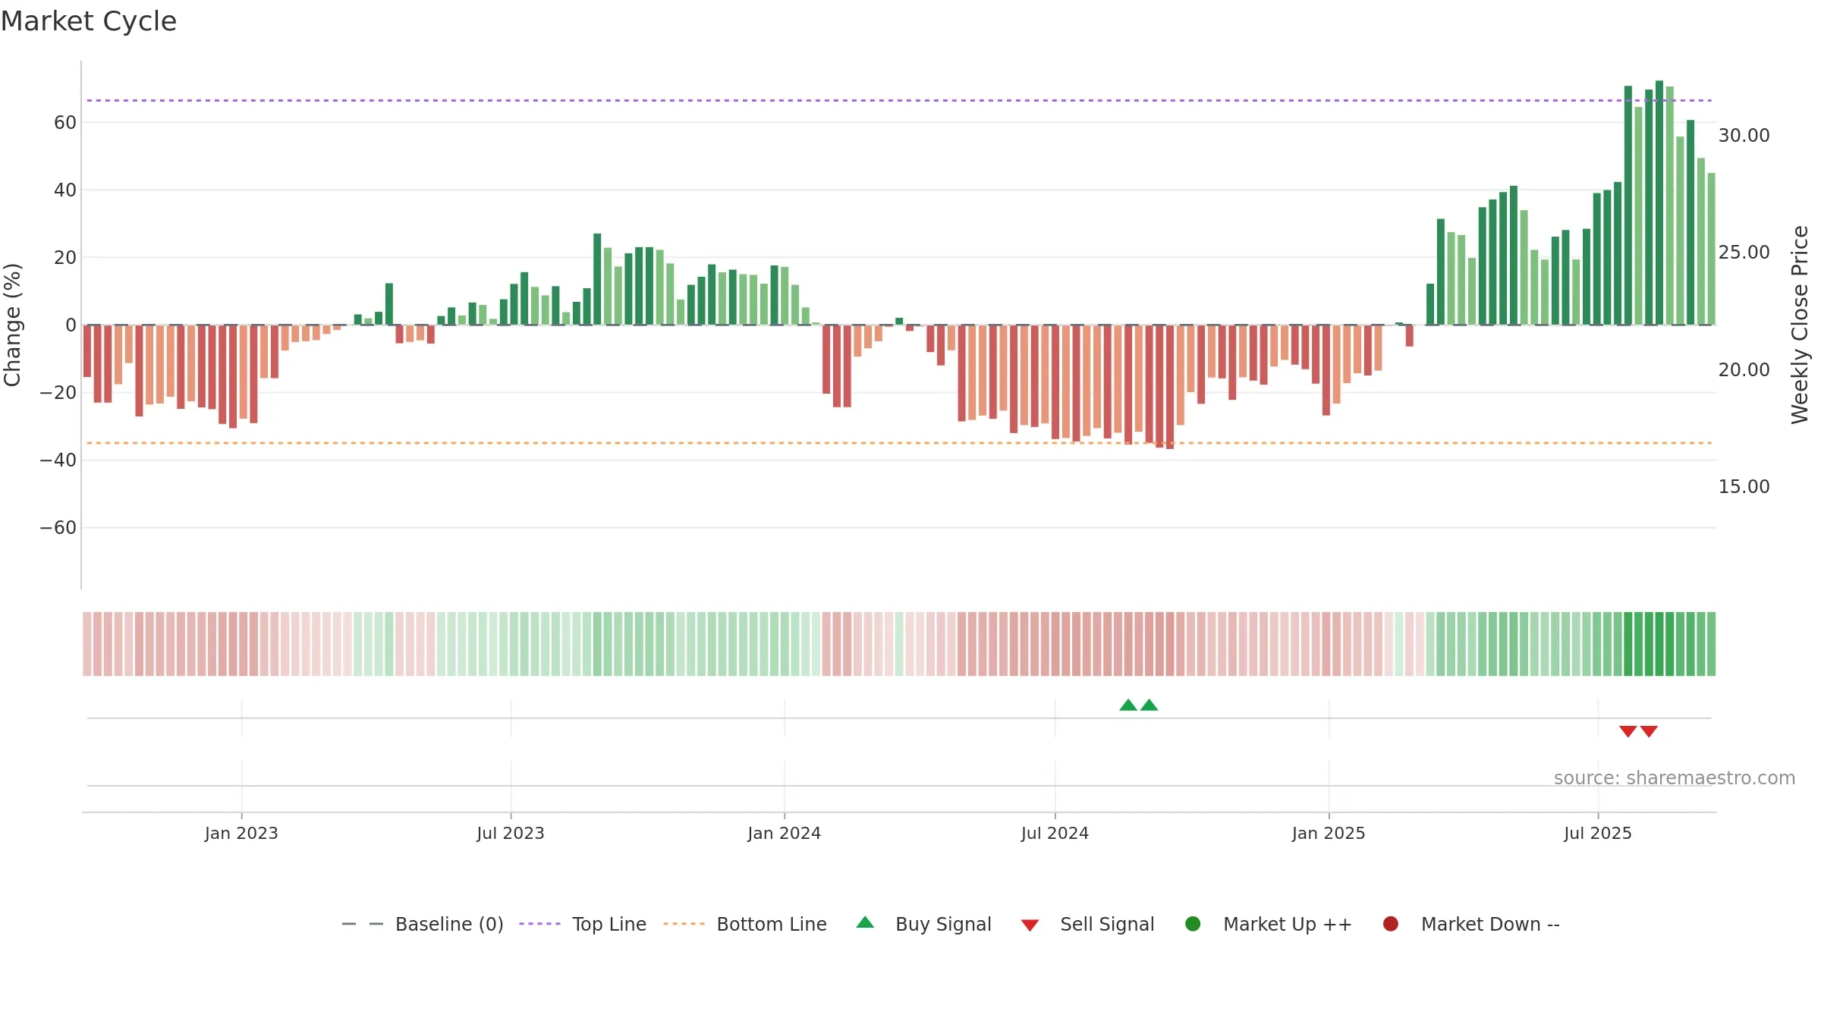Click the orange Bottom Line dash in legend

tap(684, 924)
